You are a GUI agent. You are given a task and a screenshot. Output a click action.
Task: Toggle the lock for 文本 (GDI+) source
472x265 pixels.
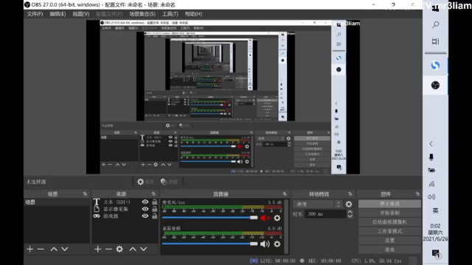(154, 202)
